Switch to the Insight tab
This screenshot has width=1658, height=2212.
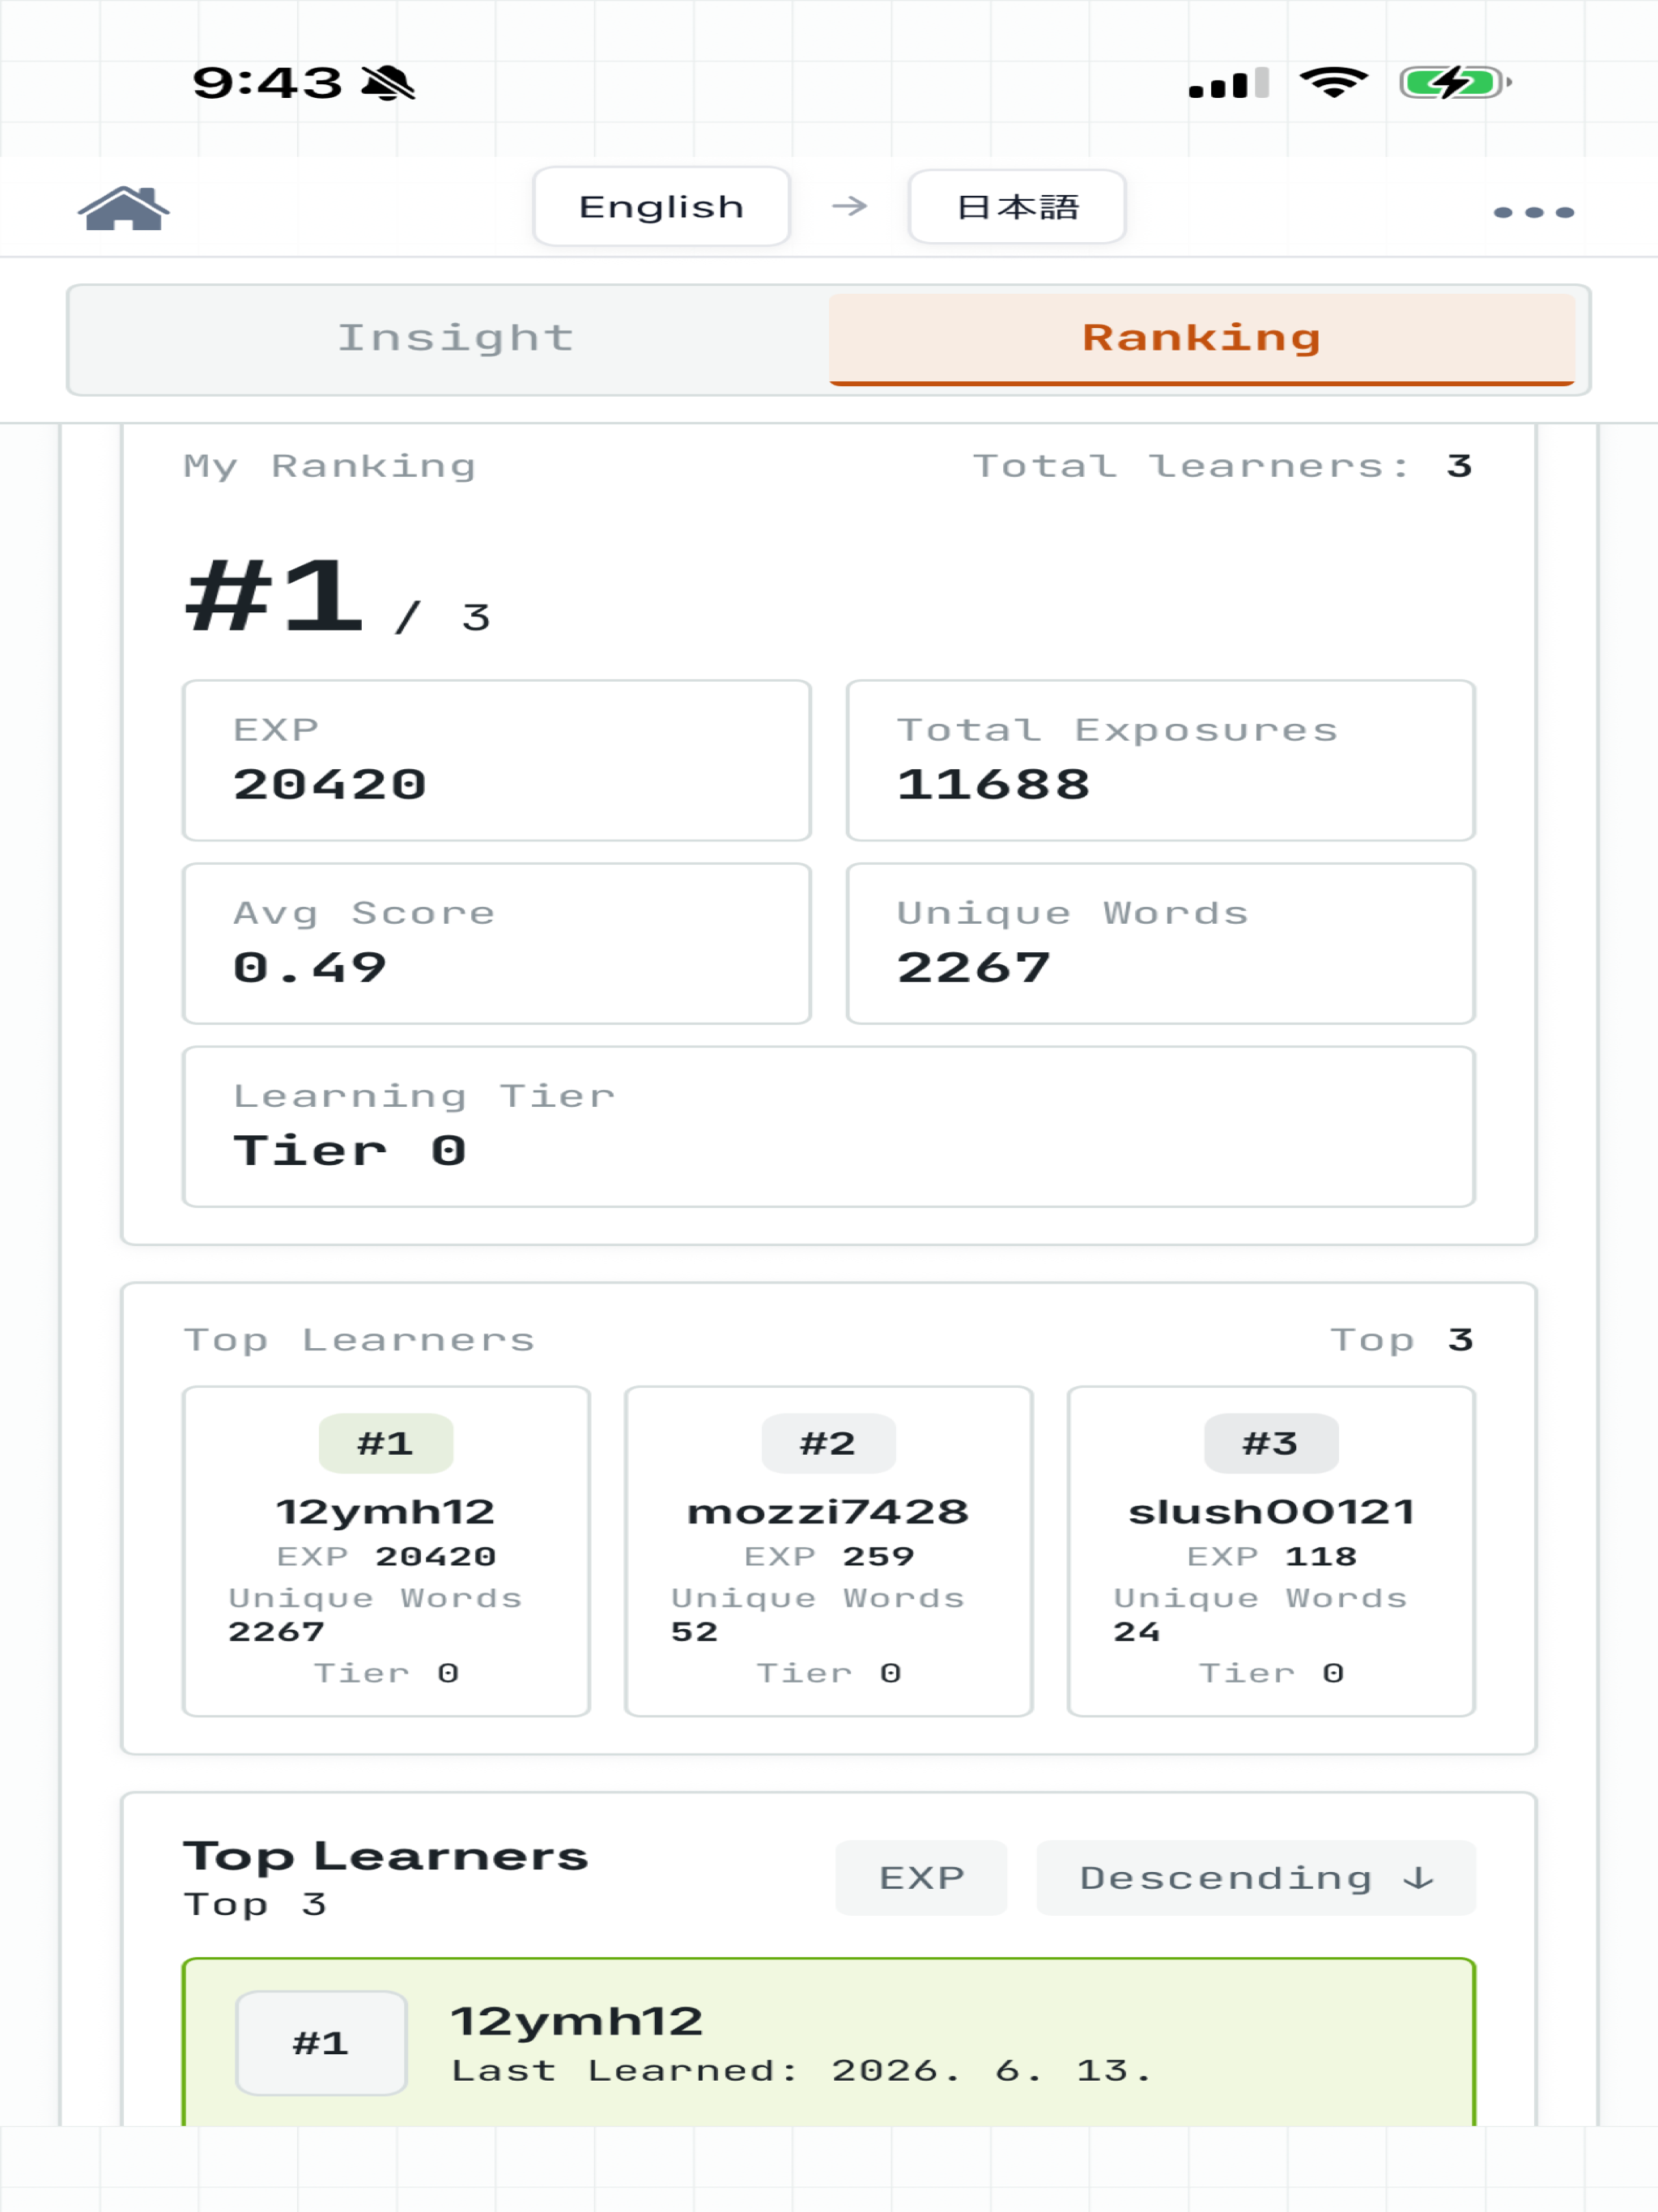[x=455, y=338]
